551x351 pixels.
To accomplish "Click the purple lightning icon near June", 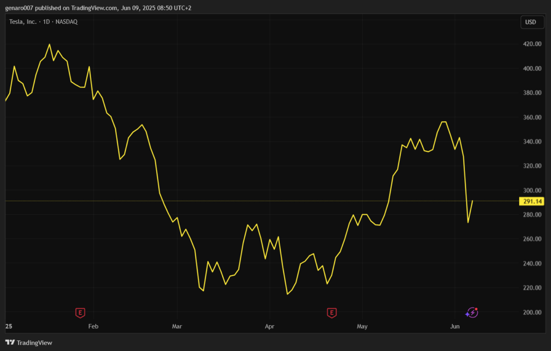I will click(471, 312).
